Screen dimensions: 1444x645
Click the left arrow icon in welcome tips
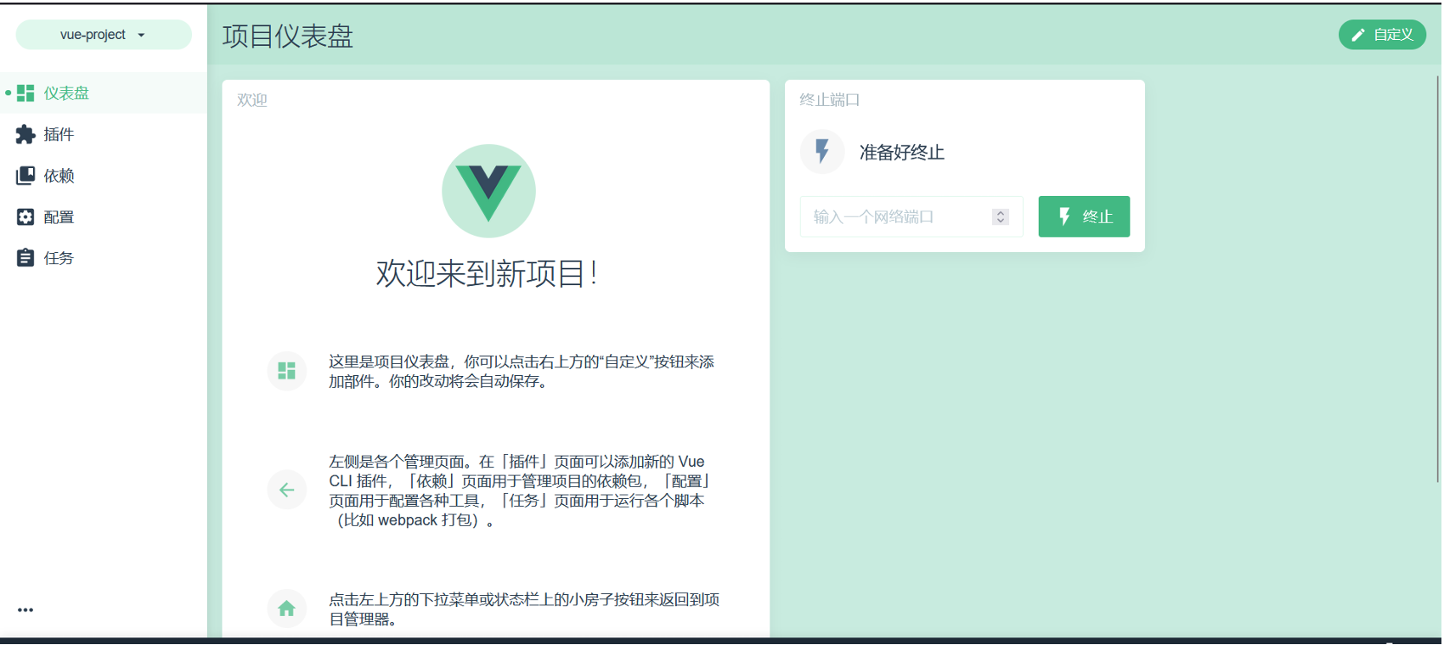[x=287, y=490]
